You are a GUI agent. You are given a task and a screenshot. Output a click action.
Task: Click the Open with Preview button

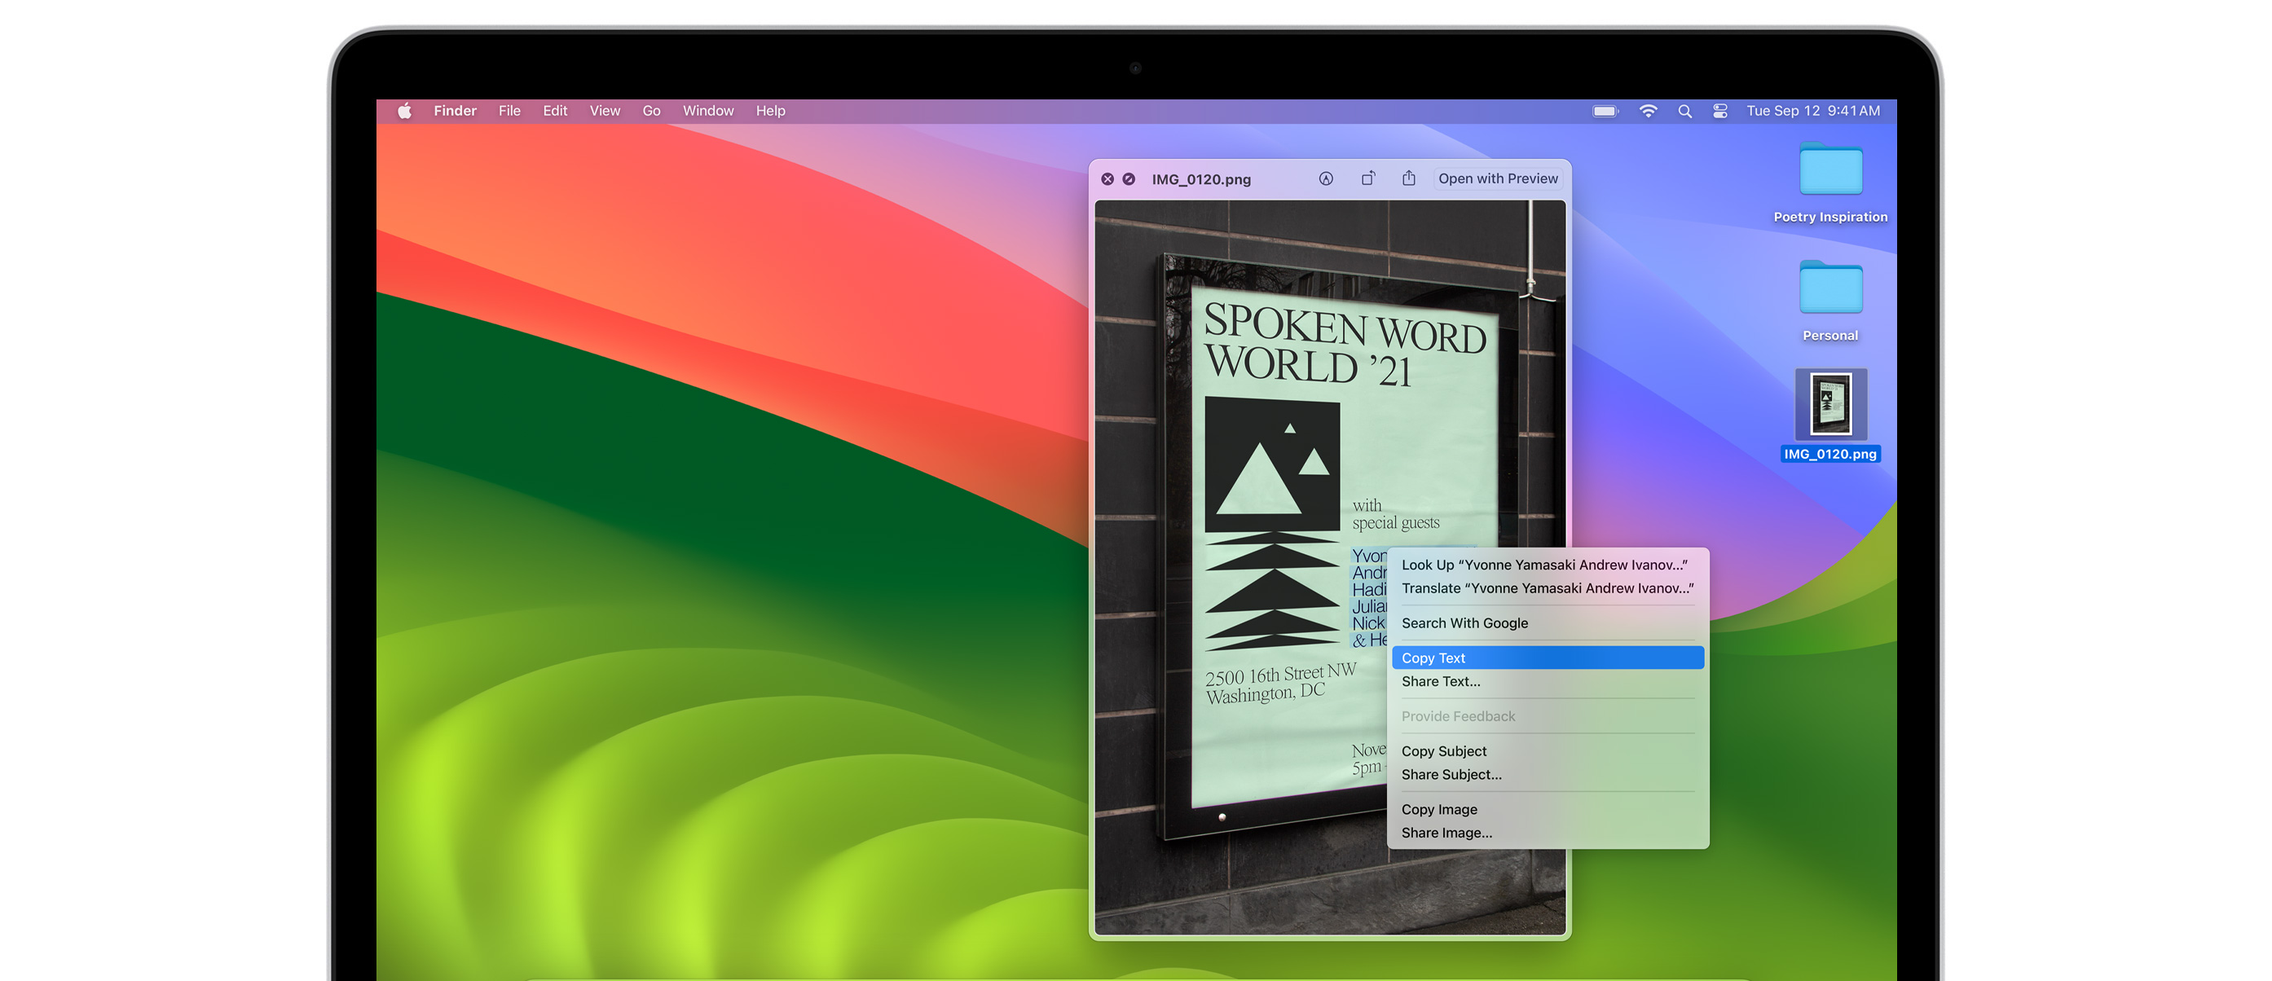coord(1498,179)
